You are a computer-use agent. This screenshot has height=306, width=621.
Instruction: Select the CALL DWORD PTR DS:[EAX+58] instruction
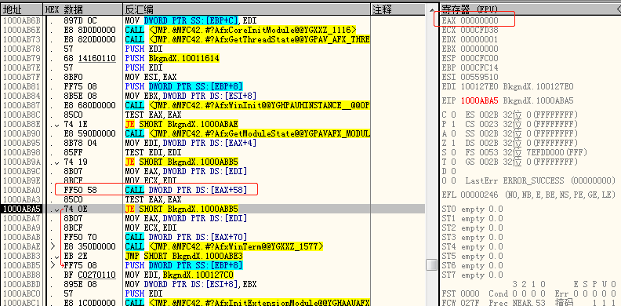[186, 190]
